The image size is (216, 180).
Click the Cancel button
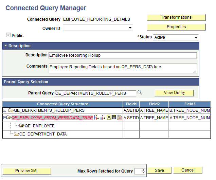(x=188, y=170)
